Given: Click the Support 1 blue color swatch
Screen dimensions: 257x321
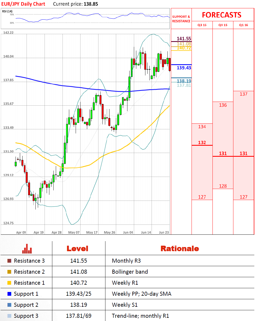Looking at the screenshot, I should (x=9, y=294).
